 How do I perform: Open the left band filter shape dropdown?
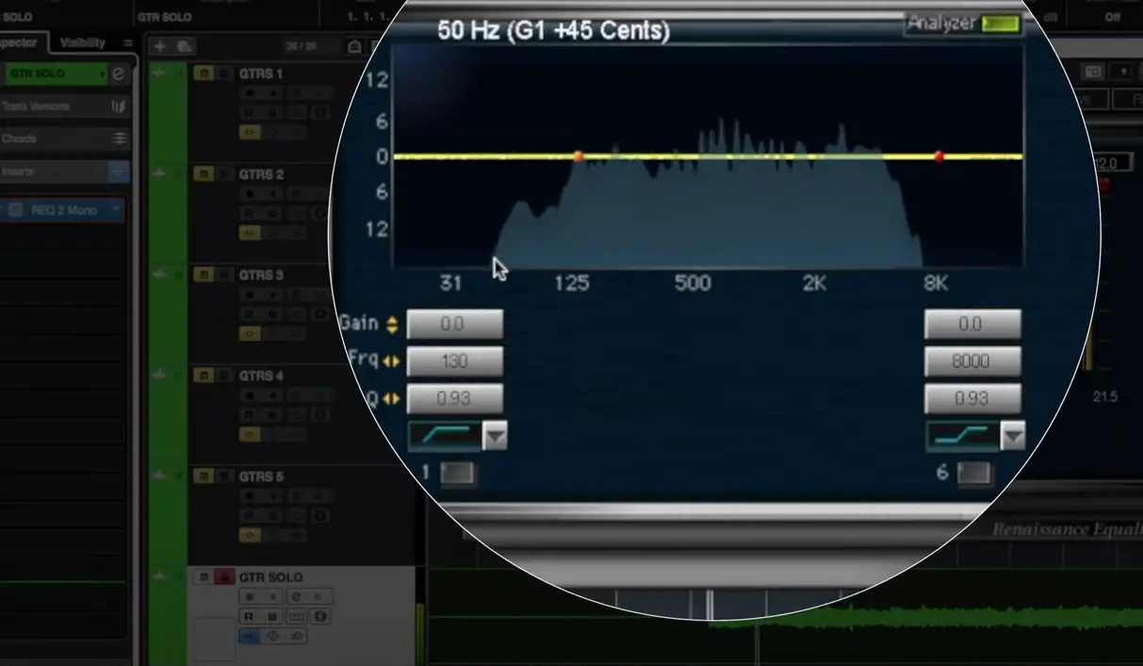click(x=494, y=435)
